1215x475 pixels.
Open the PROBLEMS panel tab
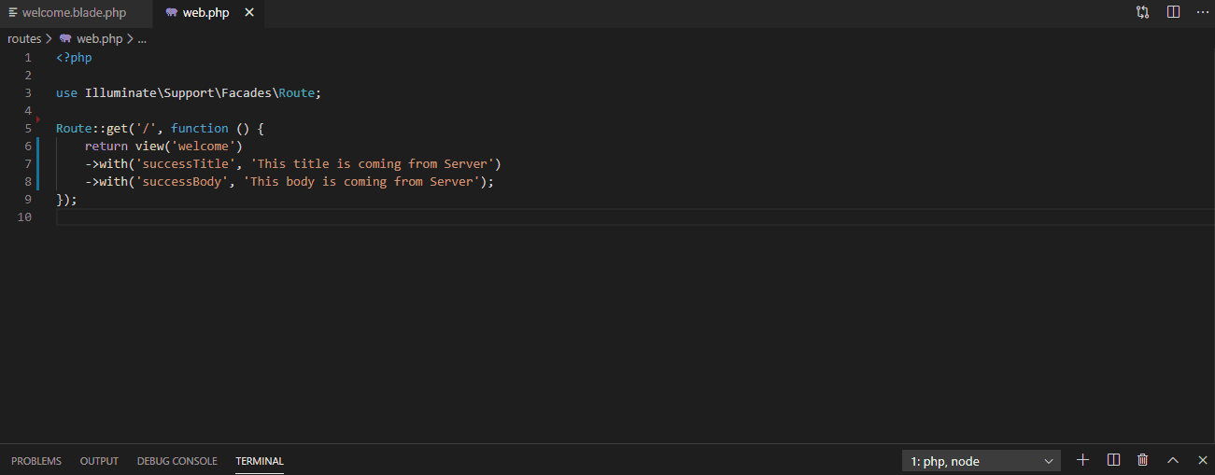click(36, 461)
